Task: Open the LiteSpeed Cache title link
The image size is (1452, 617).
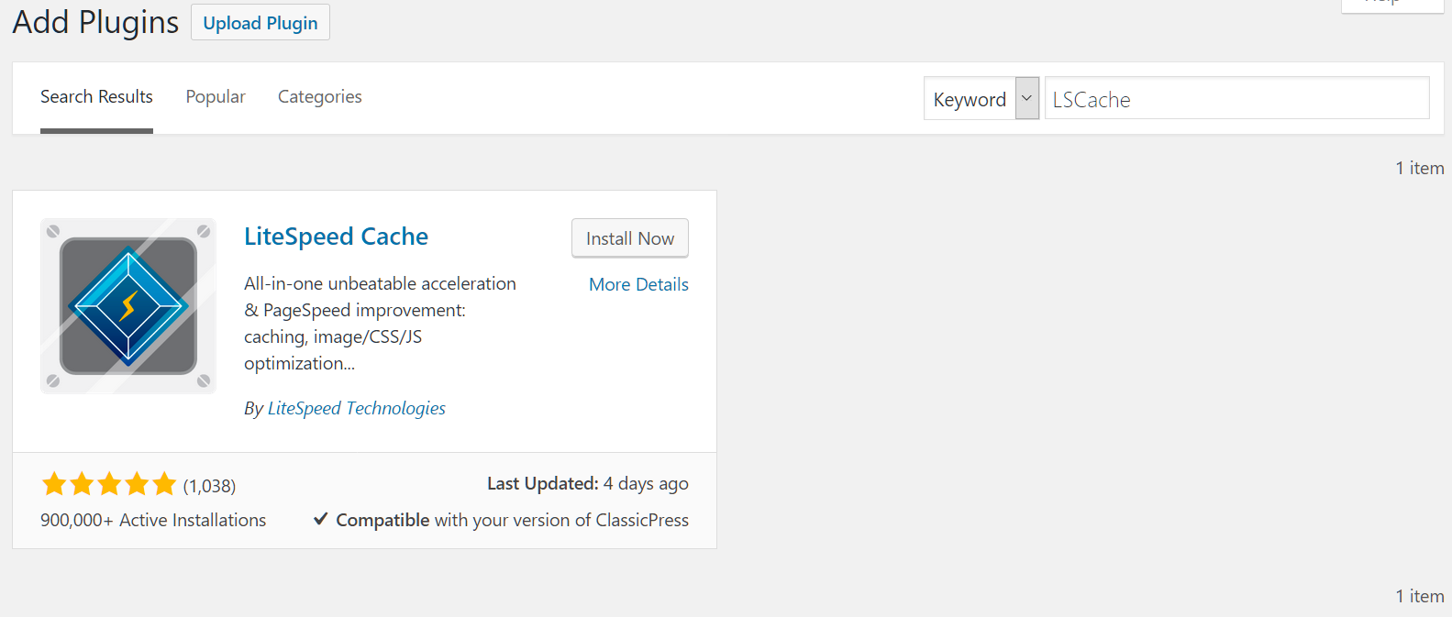Action: (x=336, y=237)
